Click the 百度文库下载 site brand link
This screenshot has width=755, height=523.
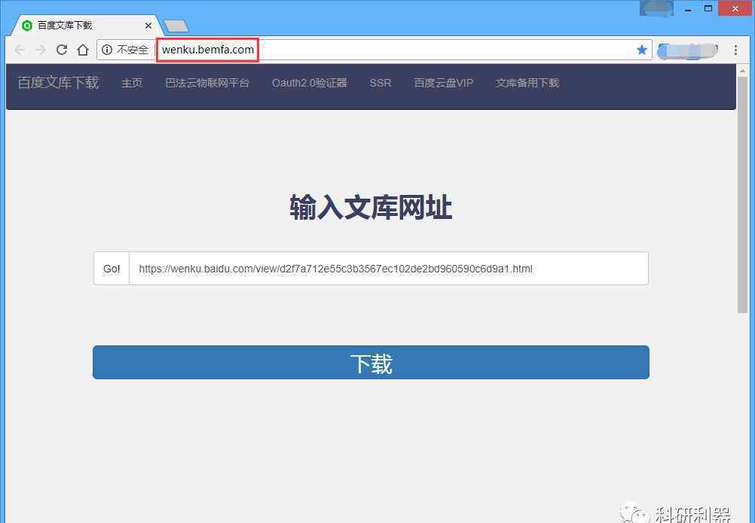coord(58,83)
